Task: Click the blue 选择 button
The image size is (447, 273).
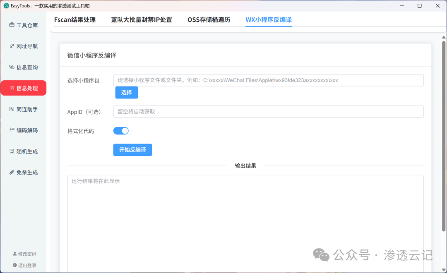Action: click(127, 92)
